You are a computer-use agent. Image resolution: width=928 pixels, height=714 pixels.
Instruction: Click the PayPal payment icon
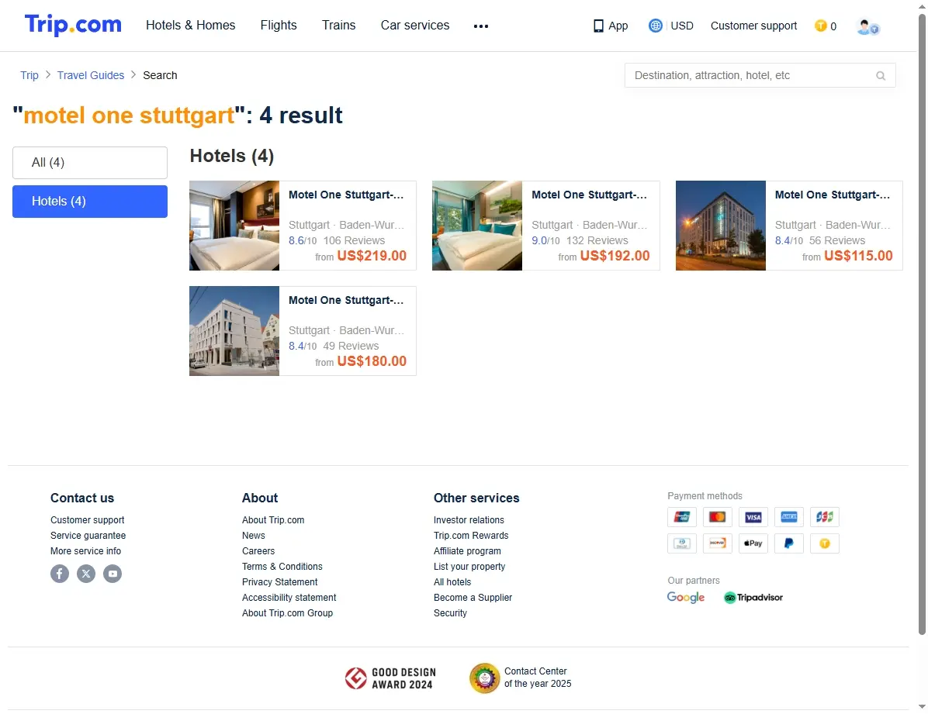pos(789,543)
